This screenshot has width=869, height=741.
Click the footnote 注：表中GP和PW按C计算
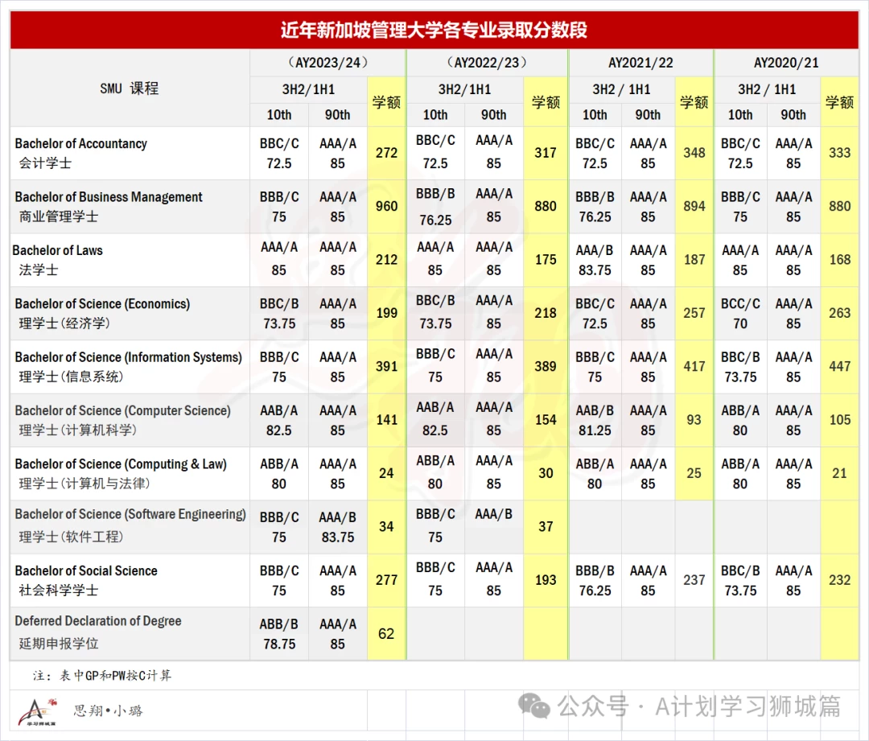point(102,676)
